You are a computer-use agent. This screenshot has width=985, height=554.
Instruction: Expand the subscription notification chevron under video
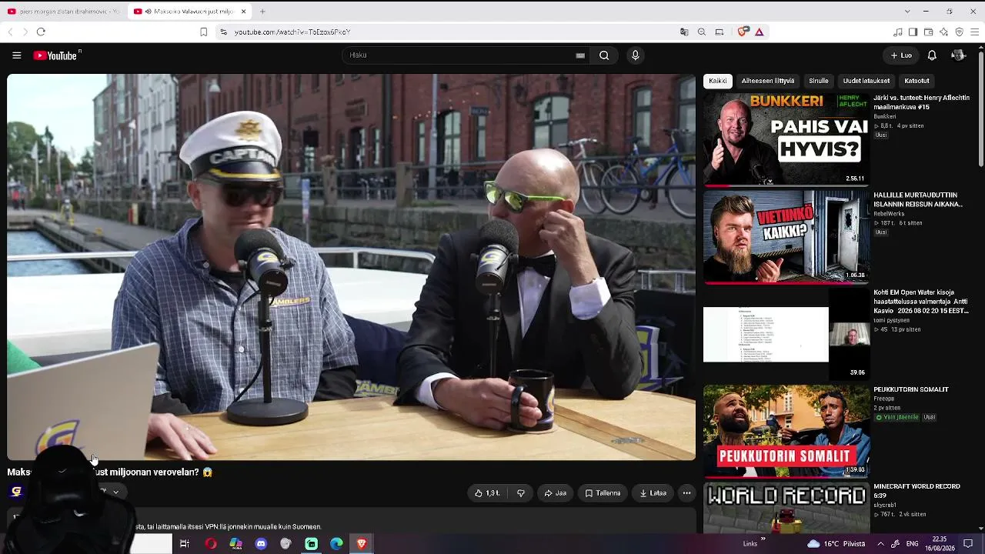pos(116,492)
